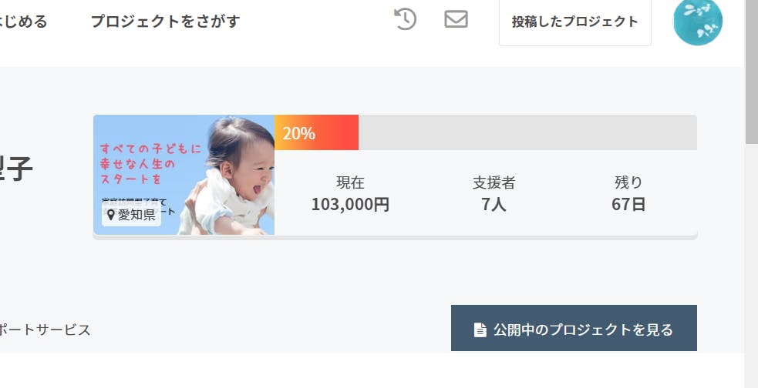This screenshot has width=758, height=388.
Task: Click the ポートサービス text
Action: point(45,329)
